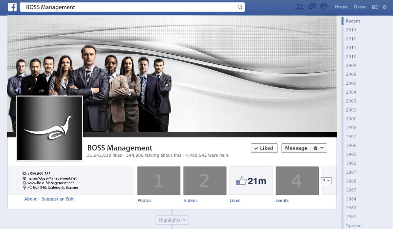Jump to 2008 in the timeline
This screenshot has height=229, width=393.
coord(351,74)
